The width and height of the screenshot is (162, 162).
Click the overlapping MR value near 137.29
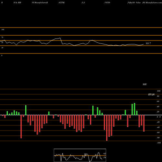tap(151, 95)
